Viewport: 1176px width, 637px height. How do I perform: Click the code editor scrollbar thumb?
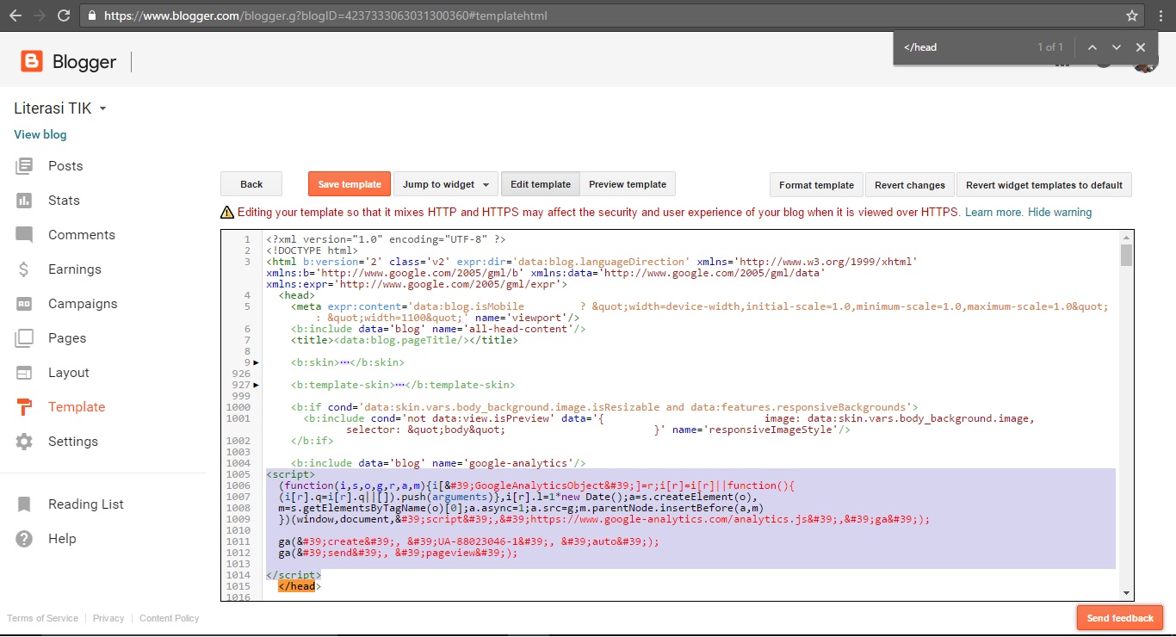click(x=1126, y=256)
